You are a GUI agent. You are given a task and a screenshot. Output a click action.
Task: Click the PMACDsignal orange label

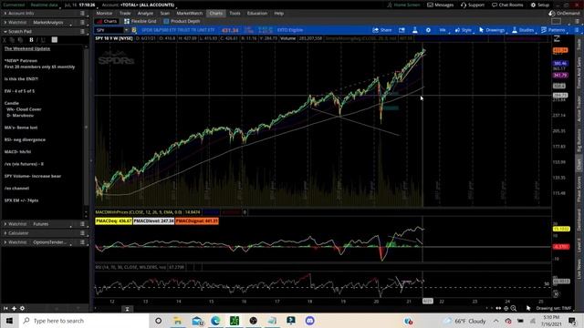[x=197, y=220]
